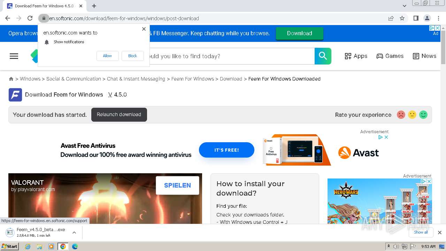The image size is (446, 251).
Task: Close the Opera top banner ad
Action: click(438, 28)
